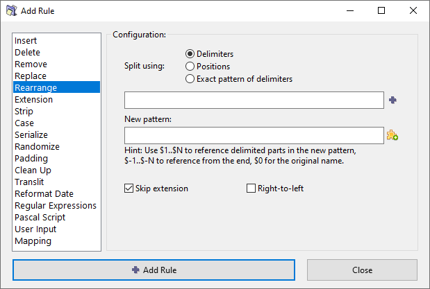Click the delimiters input field
This screenshot has width=430, height=289.
[x=254, y=100]
